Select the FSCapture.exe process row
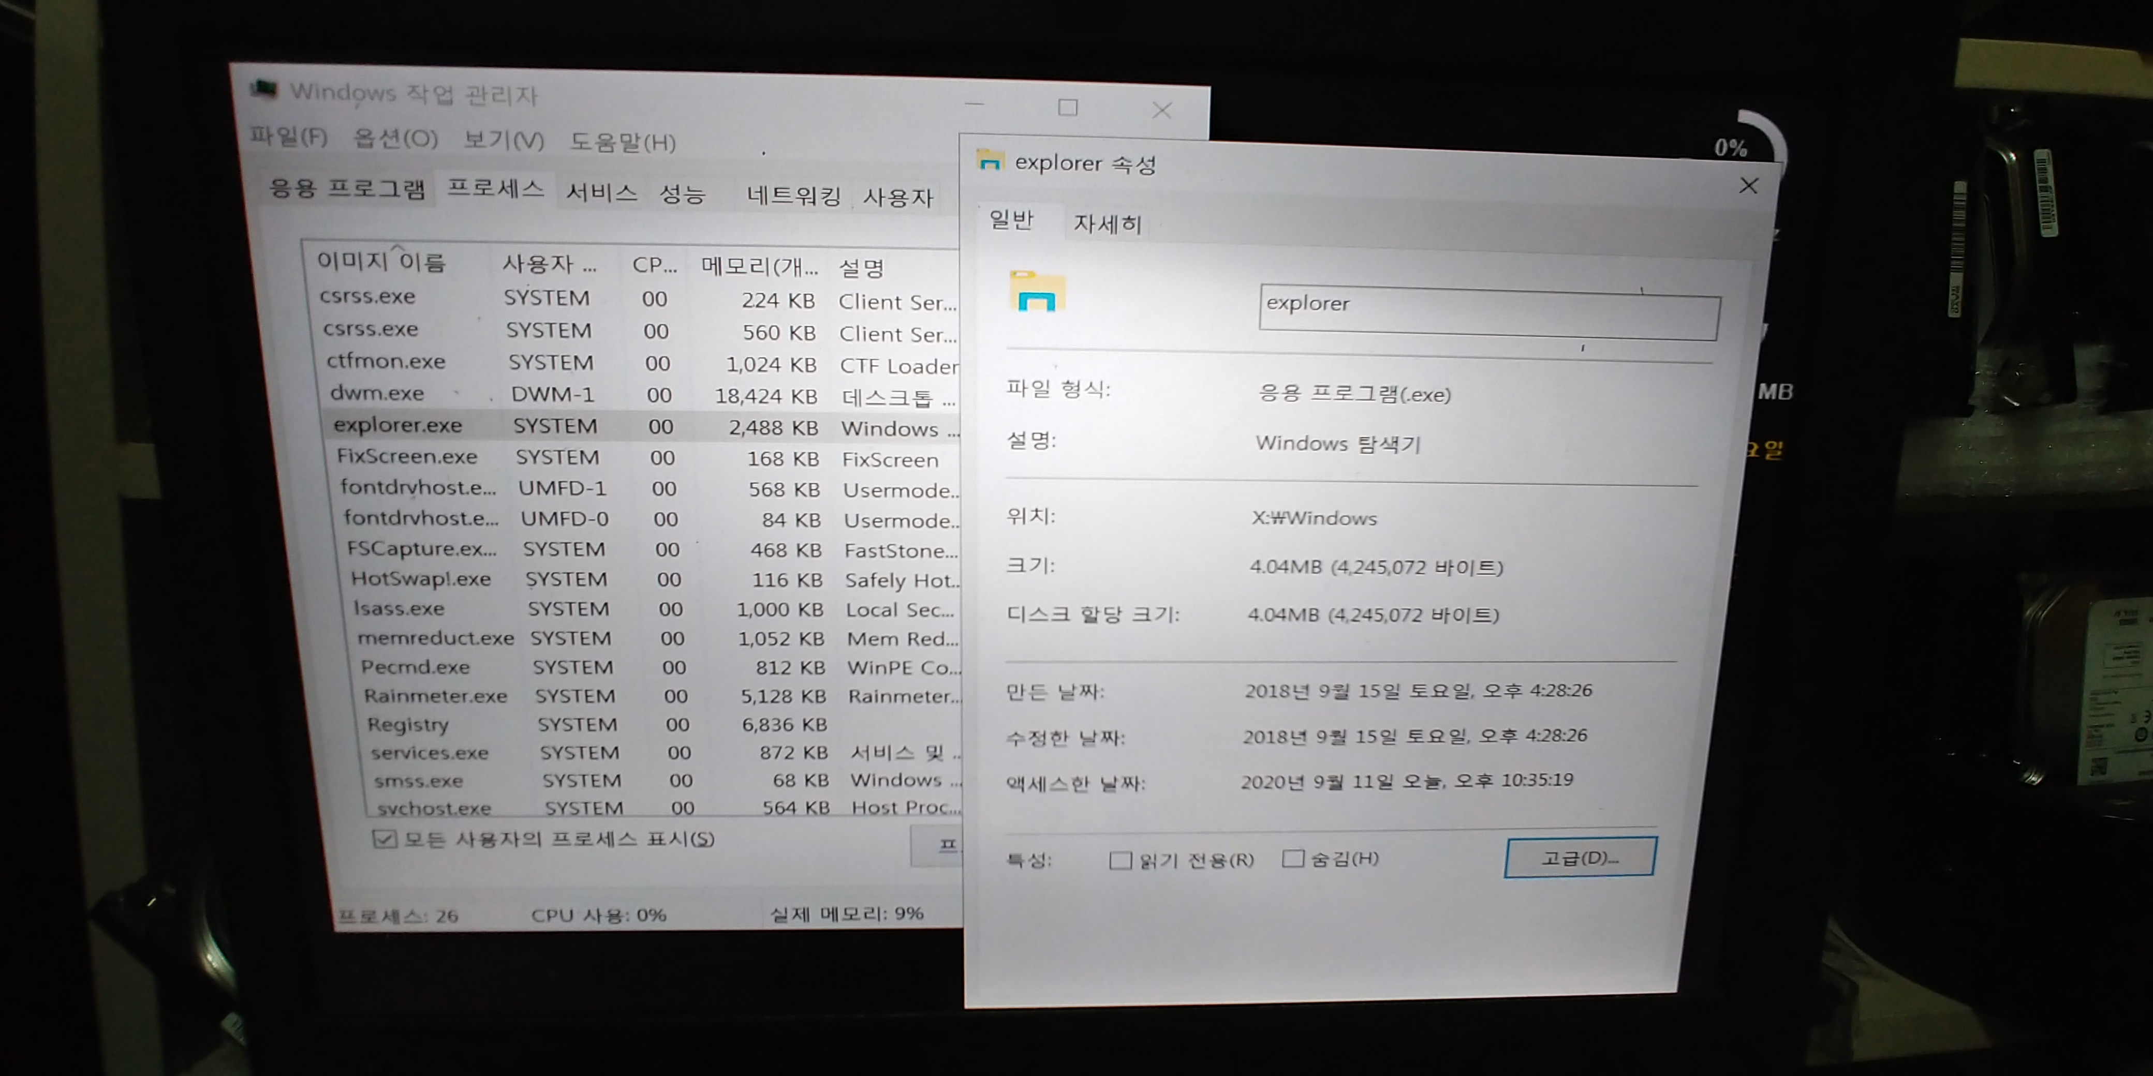The image size is (2153, 1076). pyautogui.click(x=652, y=549)
